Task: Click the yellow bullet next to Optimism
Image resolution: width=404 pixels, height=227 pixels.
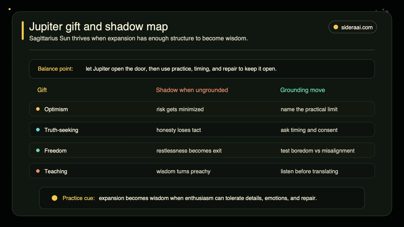Action: coord(38,109)
